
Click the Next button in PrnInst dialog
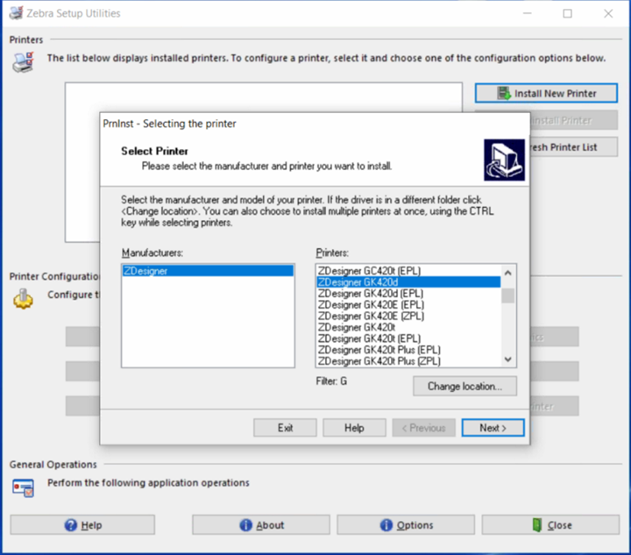coord(493,427)
